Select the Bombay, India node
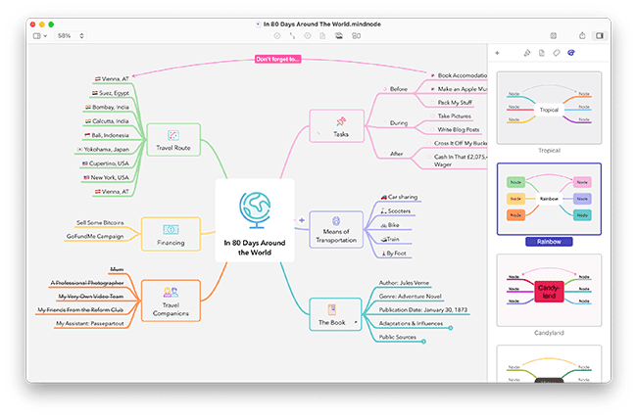Viewport: 637px width, 417px height. tap(107, 107)
